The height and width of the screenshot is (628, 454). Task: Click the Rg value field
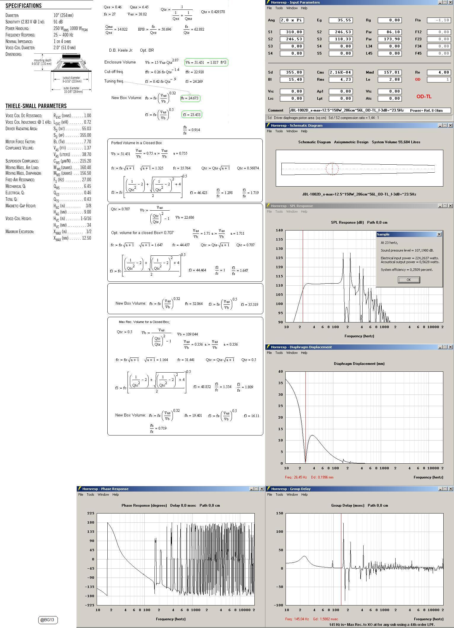(390, 20)
